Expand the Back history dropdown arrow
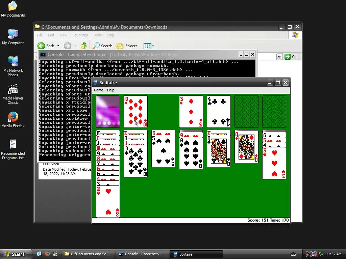This screenshot has height=259, width=346. coord(58,46)
